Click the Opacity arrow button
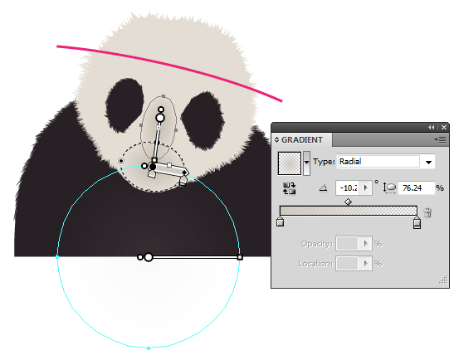 tap(365, 244)
